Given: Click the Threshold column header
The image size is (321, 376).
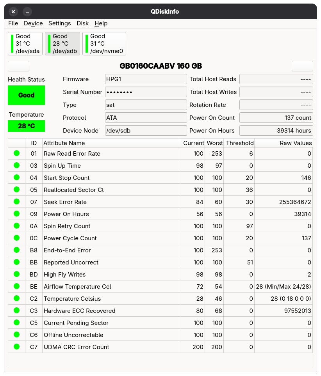Looking at the screenshot, I should 239,143.
